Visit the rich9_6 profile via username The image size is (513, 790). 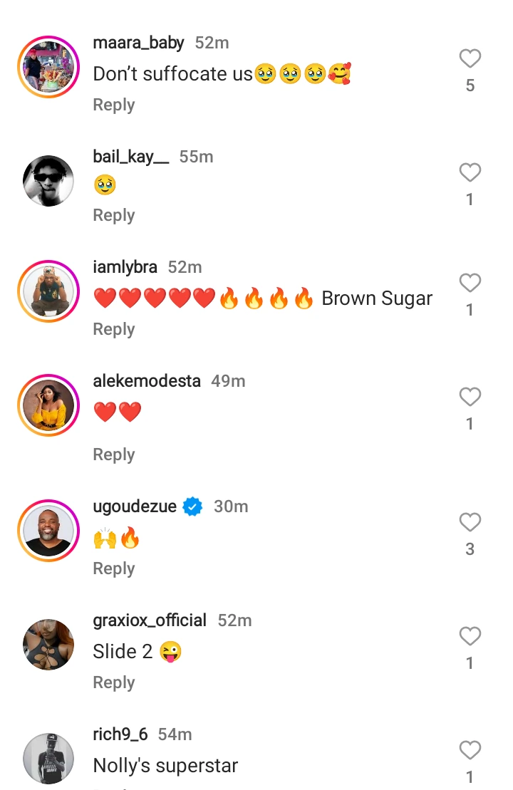(x=120, y=734)
